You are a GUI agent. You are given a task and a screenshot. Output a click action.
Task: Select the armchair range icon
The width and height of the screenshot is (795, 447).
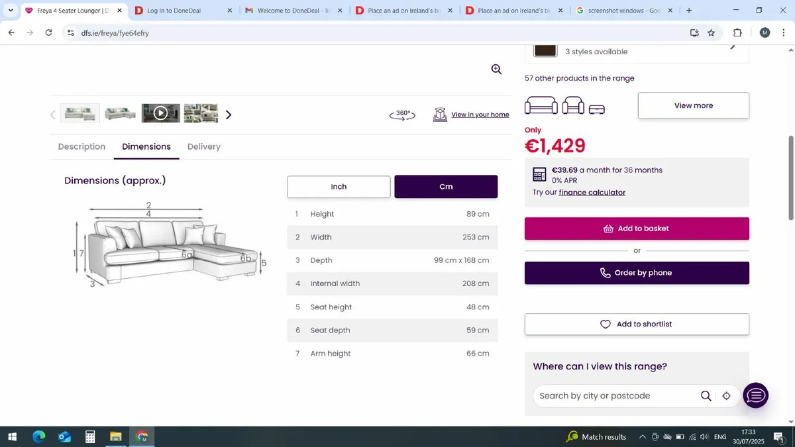pos(573,105)
